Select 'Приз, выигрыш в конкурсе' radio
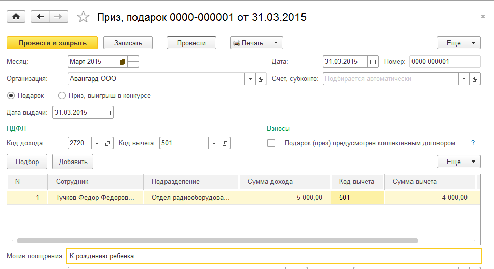The width and height of the screenshot is (494, 269). [62, 95]
